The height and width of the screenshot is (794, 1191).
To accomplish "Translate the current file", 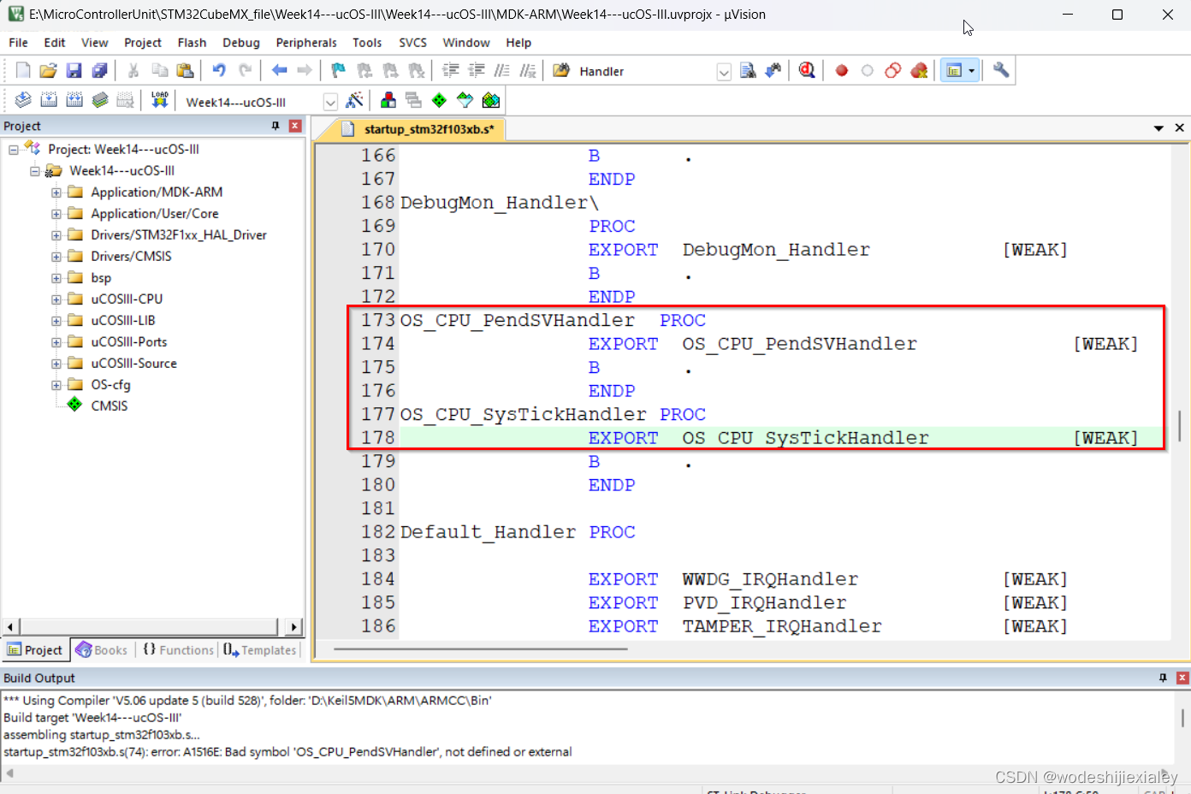I will [x=23, y=101].
